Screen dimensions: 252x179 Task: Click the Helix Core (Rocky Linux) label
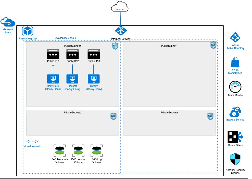pos(53,88)
